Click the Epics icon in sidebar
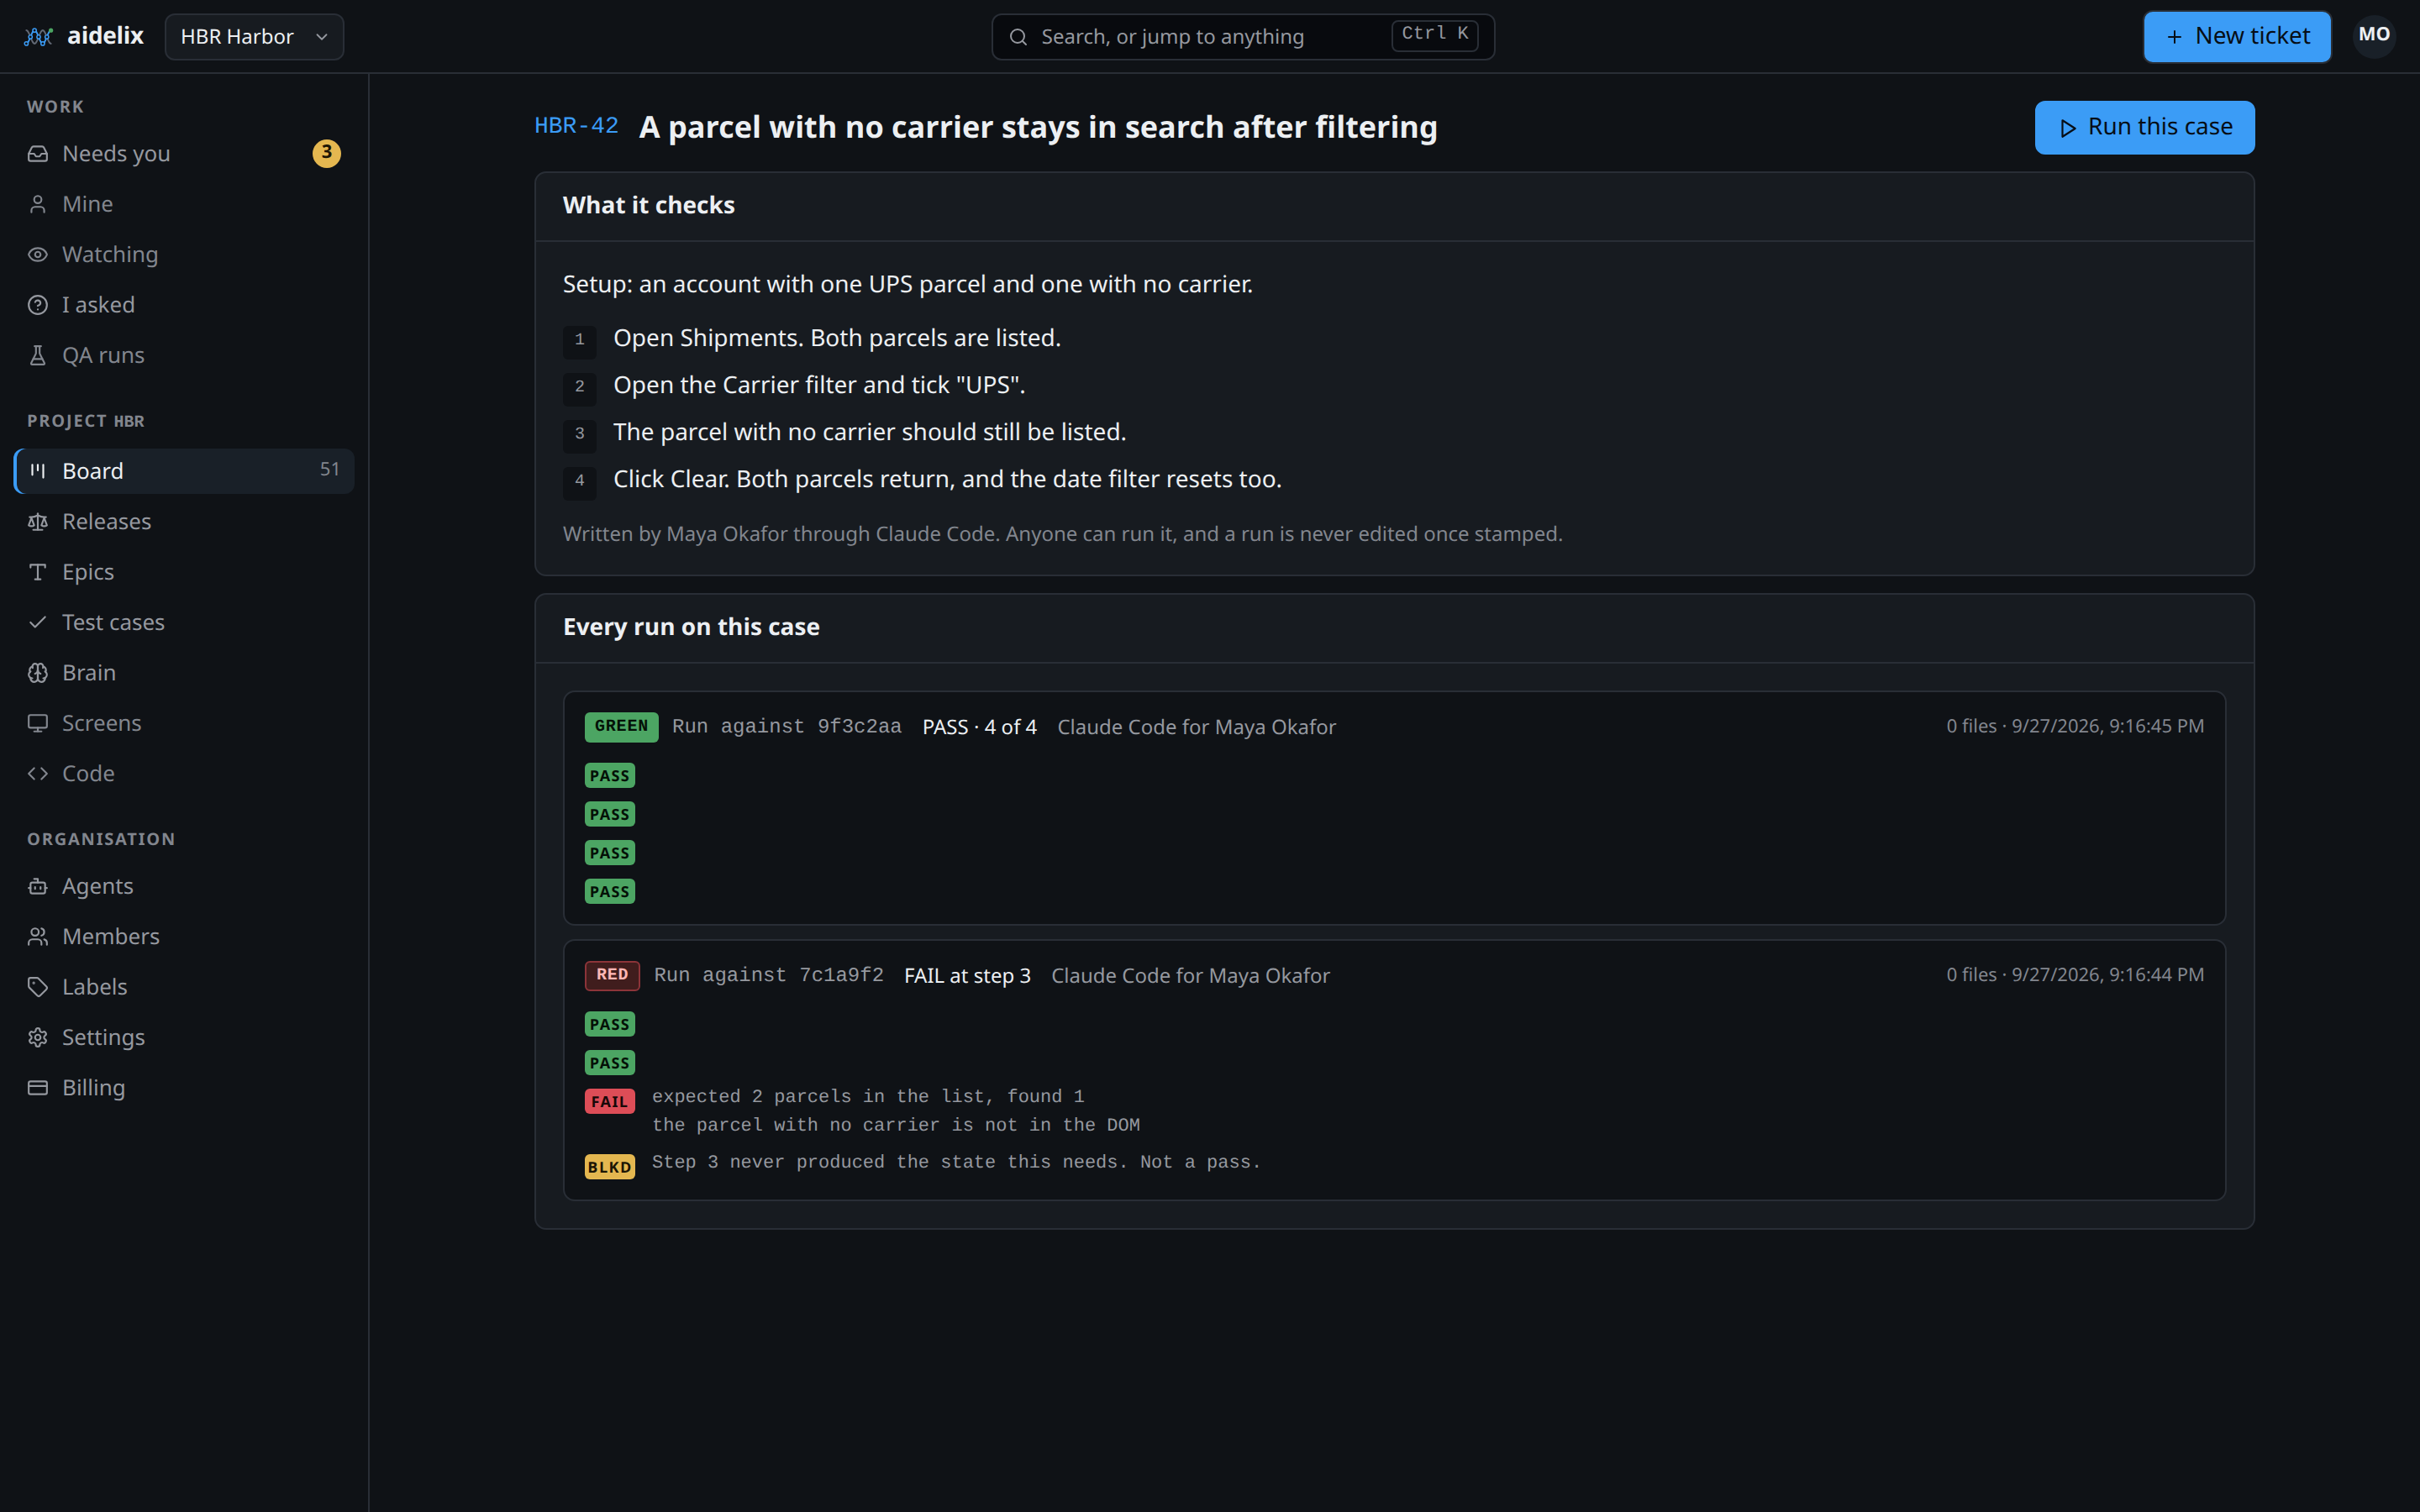Viewport: 2420px width, 1512px height. tap(38, 572)
